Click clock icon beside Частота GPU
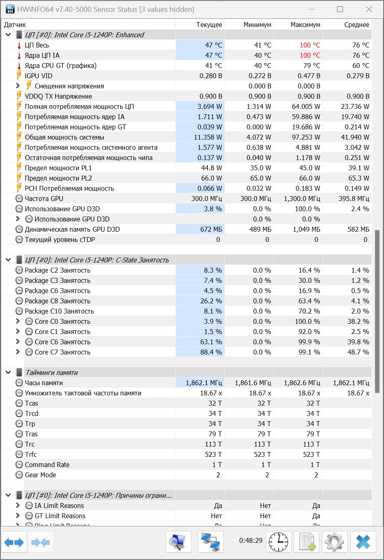Screen dimensions: 384x560 [x=19, y=199]
